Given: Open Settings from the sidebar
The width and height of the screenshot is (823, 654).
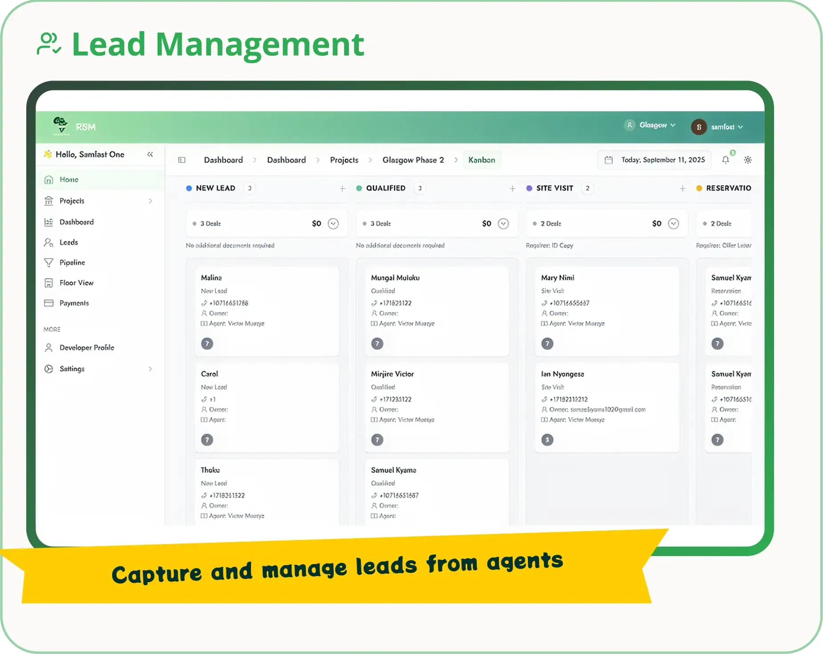Looking at the screenshot, I should [x=73, y=369].
